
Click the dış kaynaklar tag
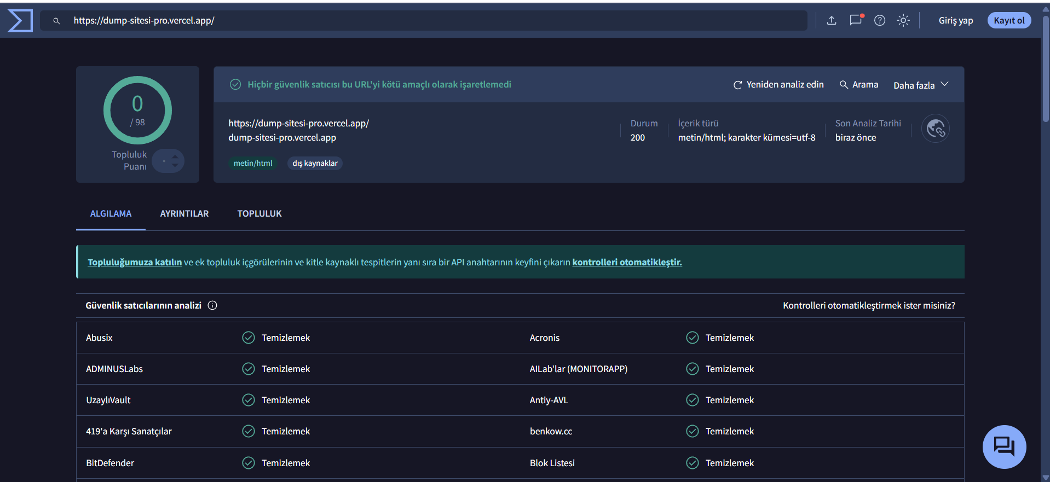coord(315,163)
